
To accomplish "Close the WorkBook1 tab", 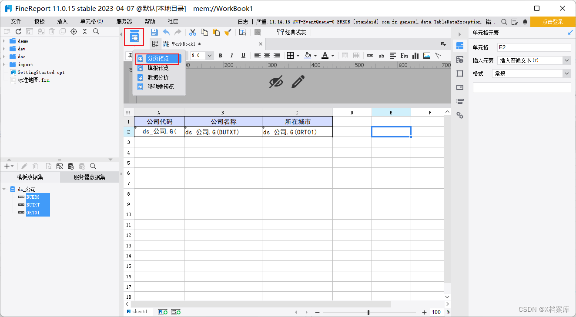I will (261, 44).
